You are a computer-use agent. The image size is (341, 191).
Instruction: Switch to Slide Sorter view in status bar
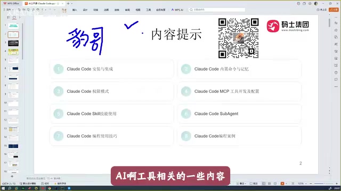click(269, 184)
